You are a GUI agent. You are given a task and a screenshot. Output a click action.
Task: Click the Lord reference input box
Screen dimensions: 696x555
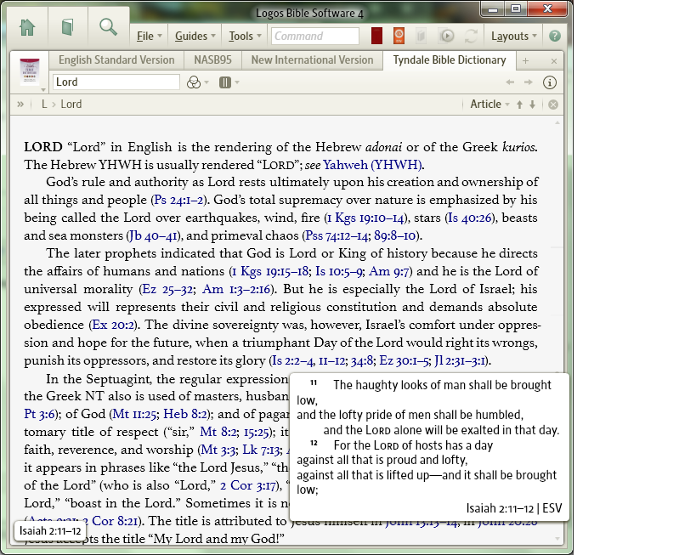coord(116,82)
